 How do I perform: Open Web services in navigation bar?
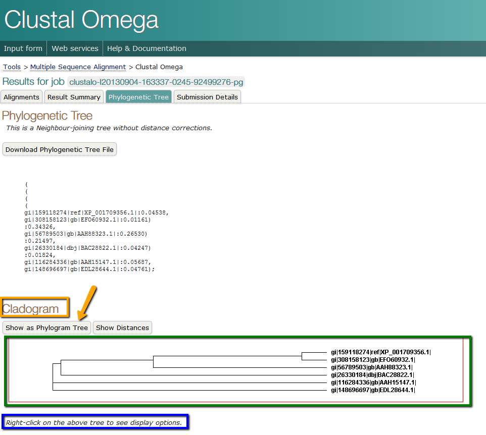point(75,48)
